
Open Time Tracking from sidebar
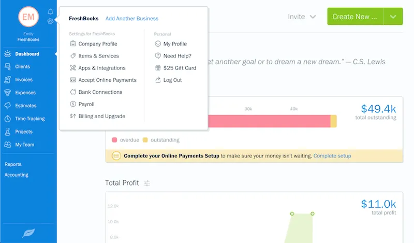click(29, 119)
